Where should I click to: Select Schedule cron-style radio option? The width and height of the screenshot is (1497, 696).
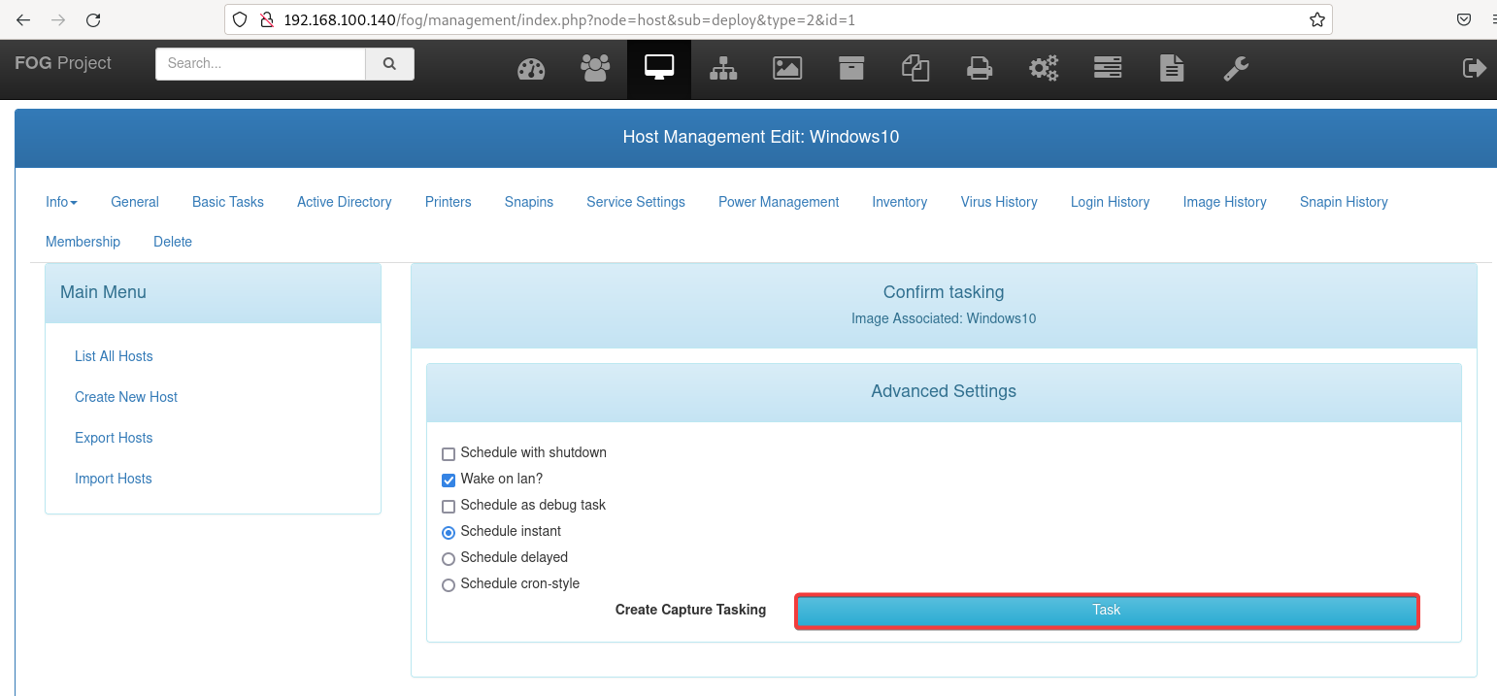(x=449, y=584)
